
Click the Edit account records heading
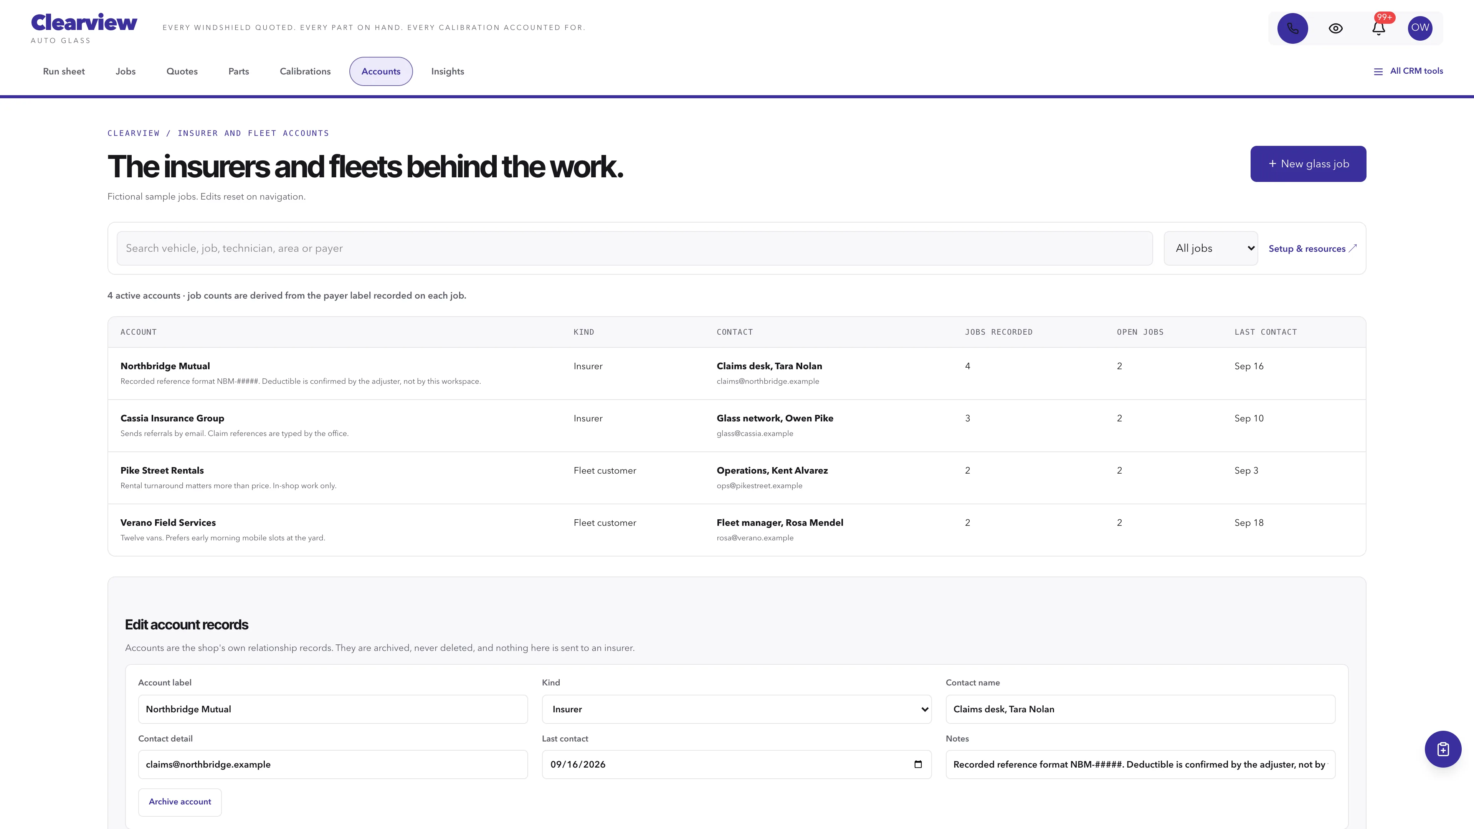[187, 624]
